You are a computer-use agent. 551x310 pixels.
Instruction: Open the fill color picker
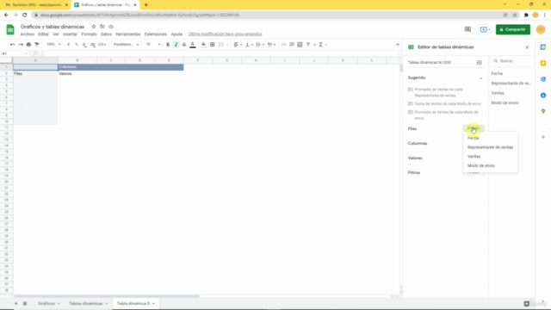(203, 45)
